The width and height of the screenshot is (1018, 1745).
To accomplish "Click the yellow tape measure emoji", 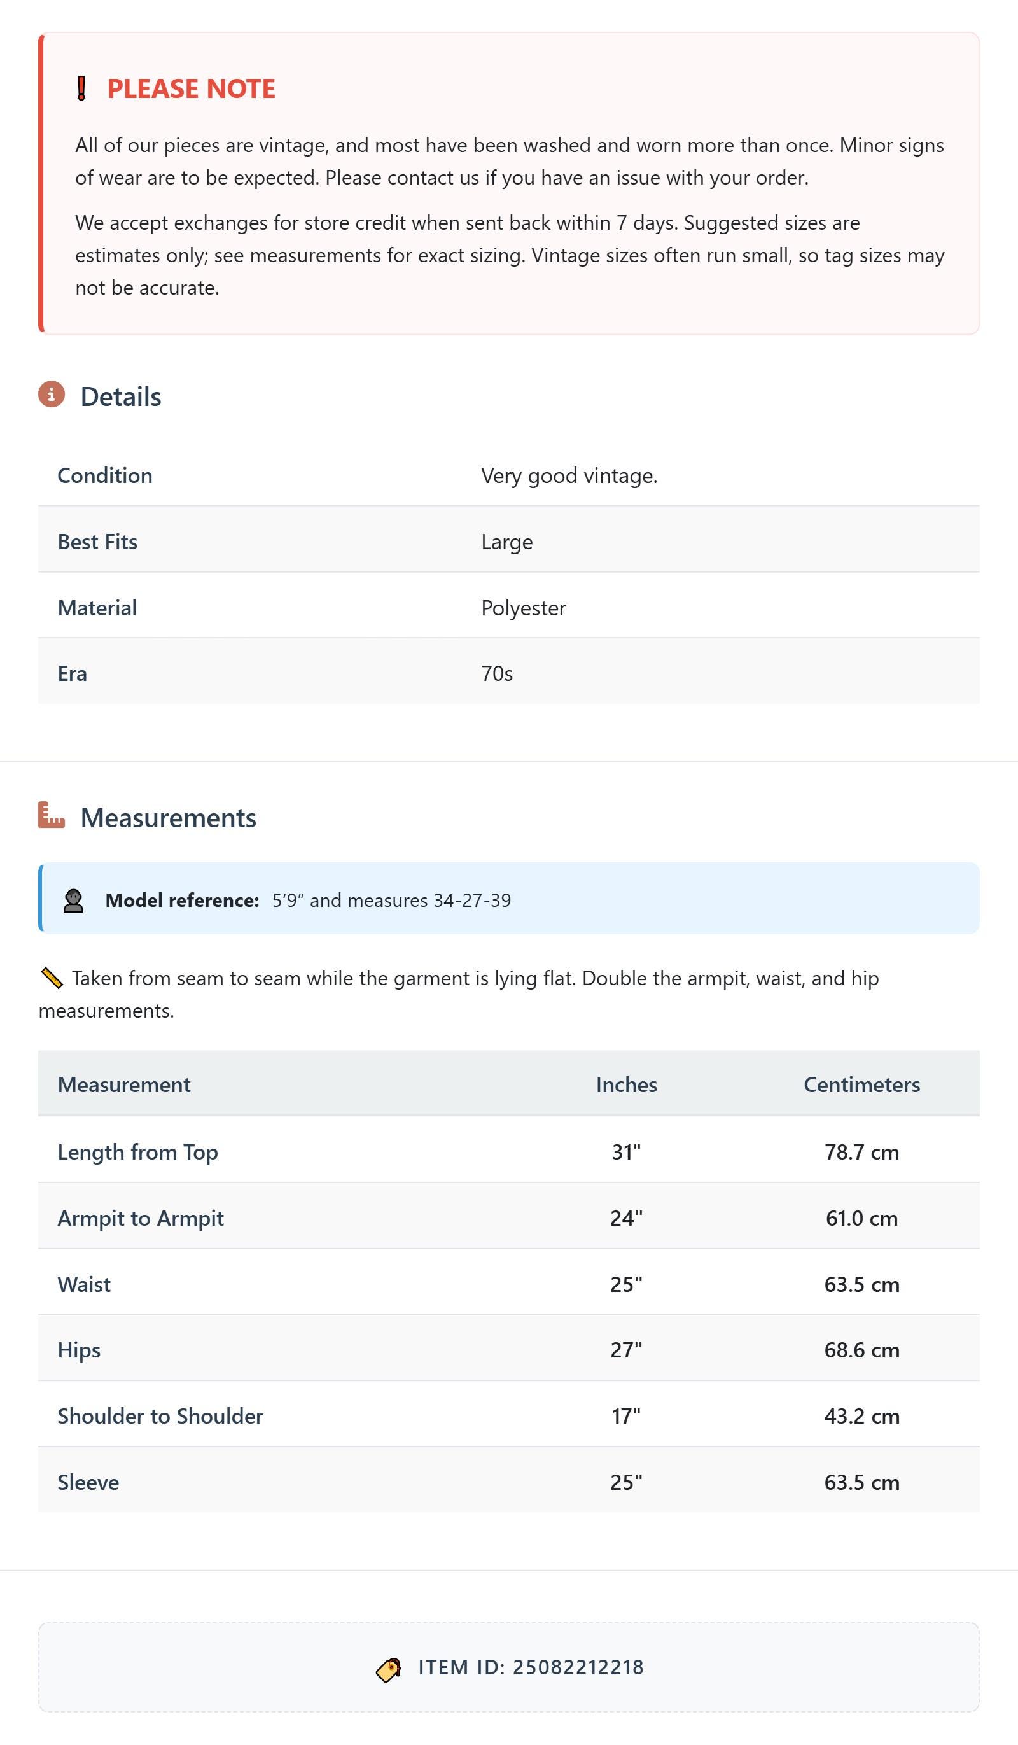I will pos(52,978).
